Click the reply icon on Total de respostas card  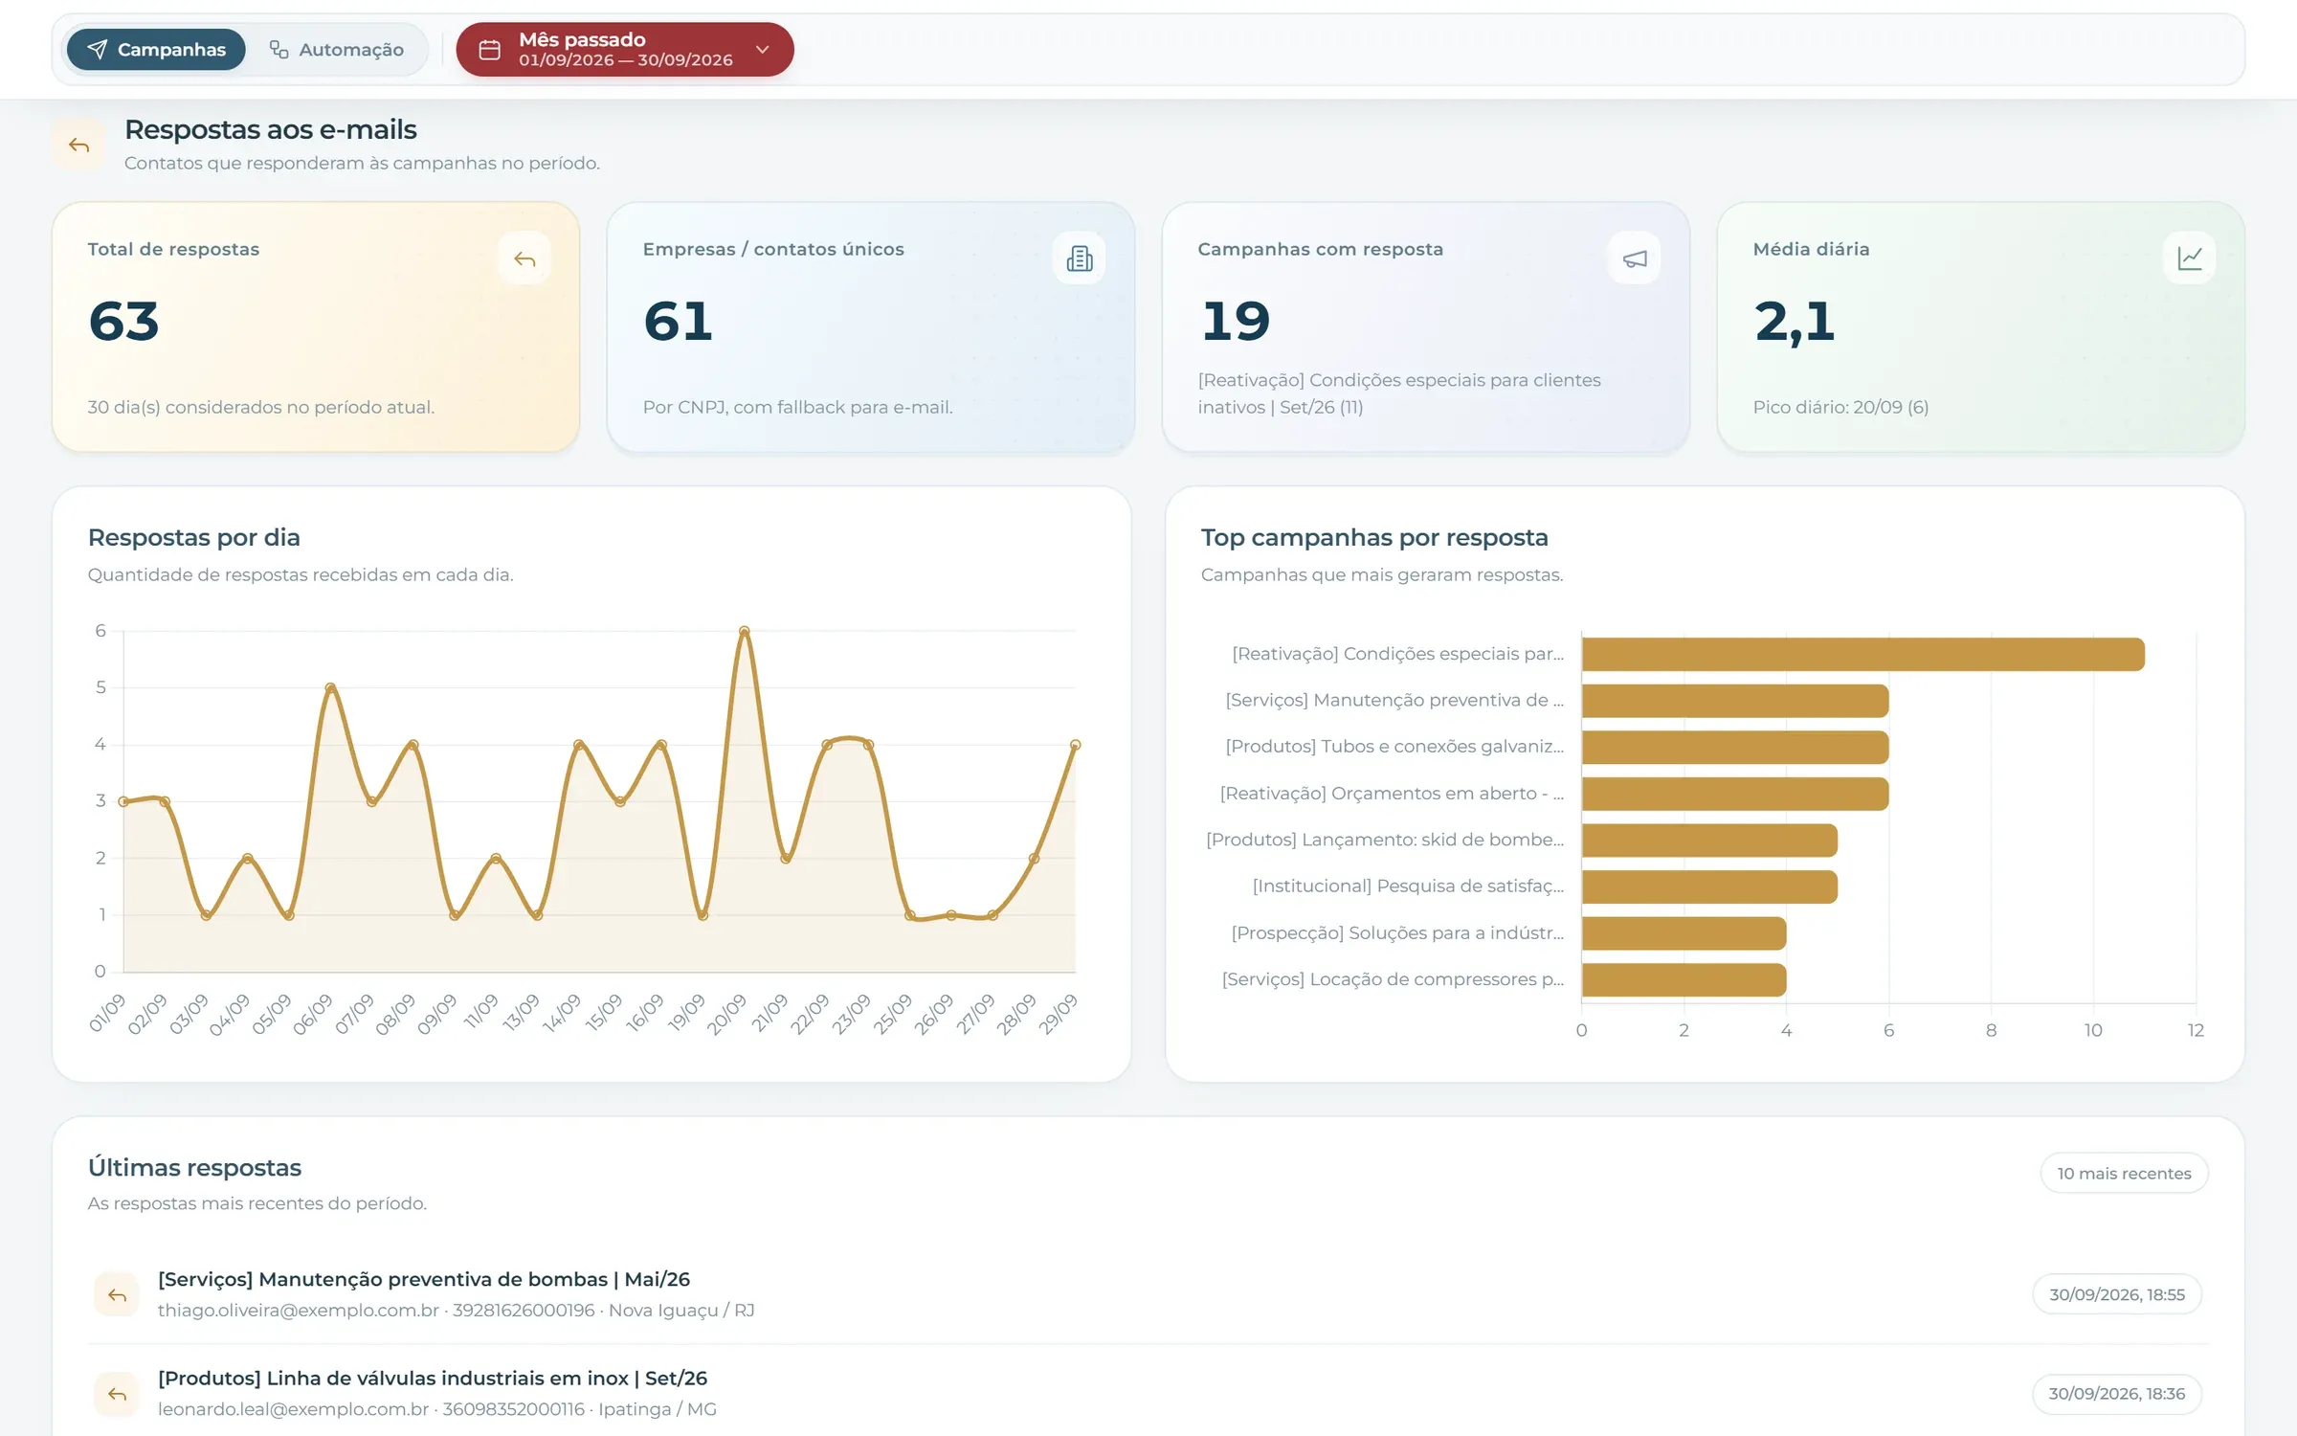tap(524, 258)
